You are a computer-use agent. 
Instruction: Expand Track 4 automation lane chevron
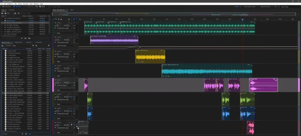coord(55,76)
